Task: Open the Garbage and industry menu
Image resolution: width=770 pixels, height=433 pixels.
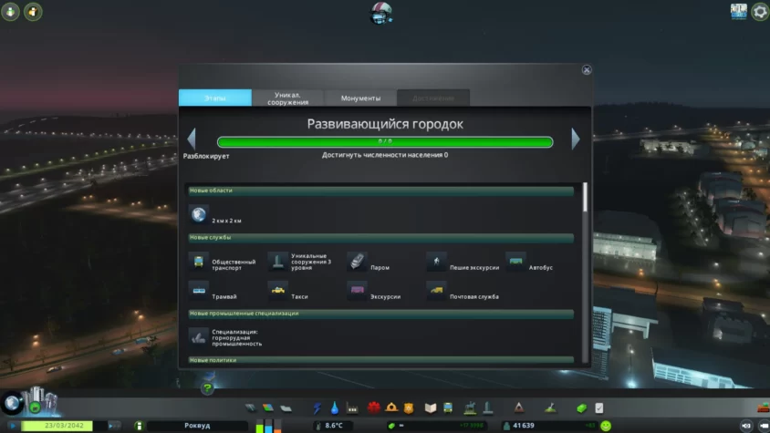Action: coord(352,407)
